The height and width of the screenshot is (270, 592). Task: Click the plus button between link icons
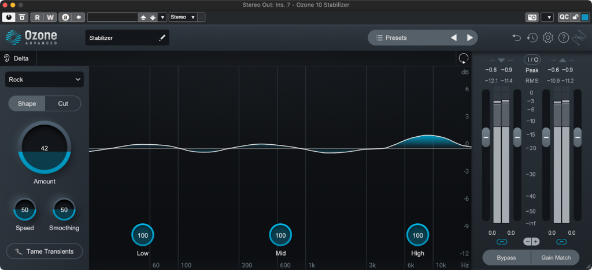536,242
